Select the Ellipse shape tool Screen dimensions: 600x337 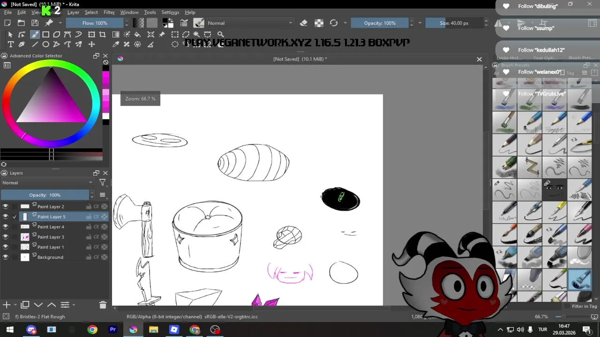tap(46, 44)
